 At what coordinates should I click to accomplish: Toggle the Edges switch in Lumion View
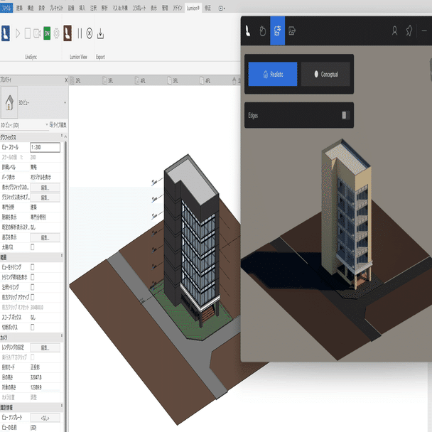coord(345,115)
